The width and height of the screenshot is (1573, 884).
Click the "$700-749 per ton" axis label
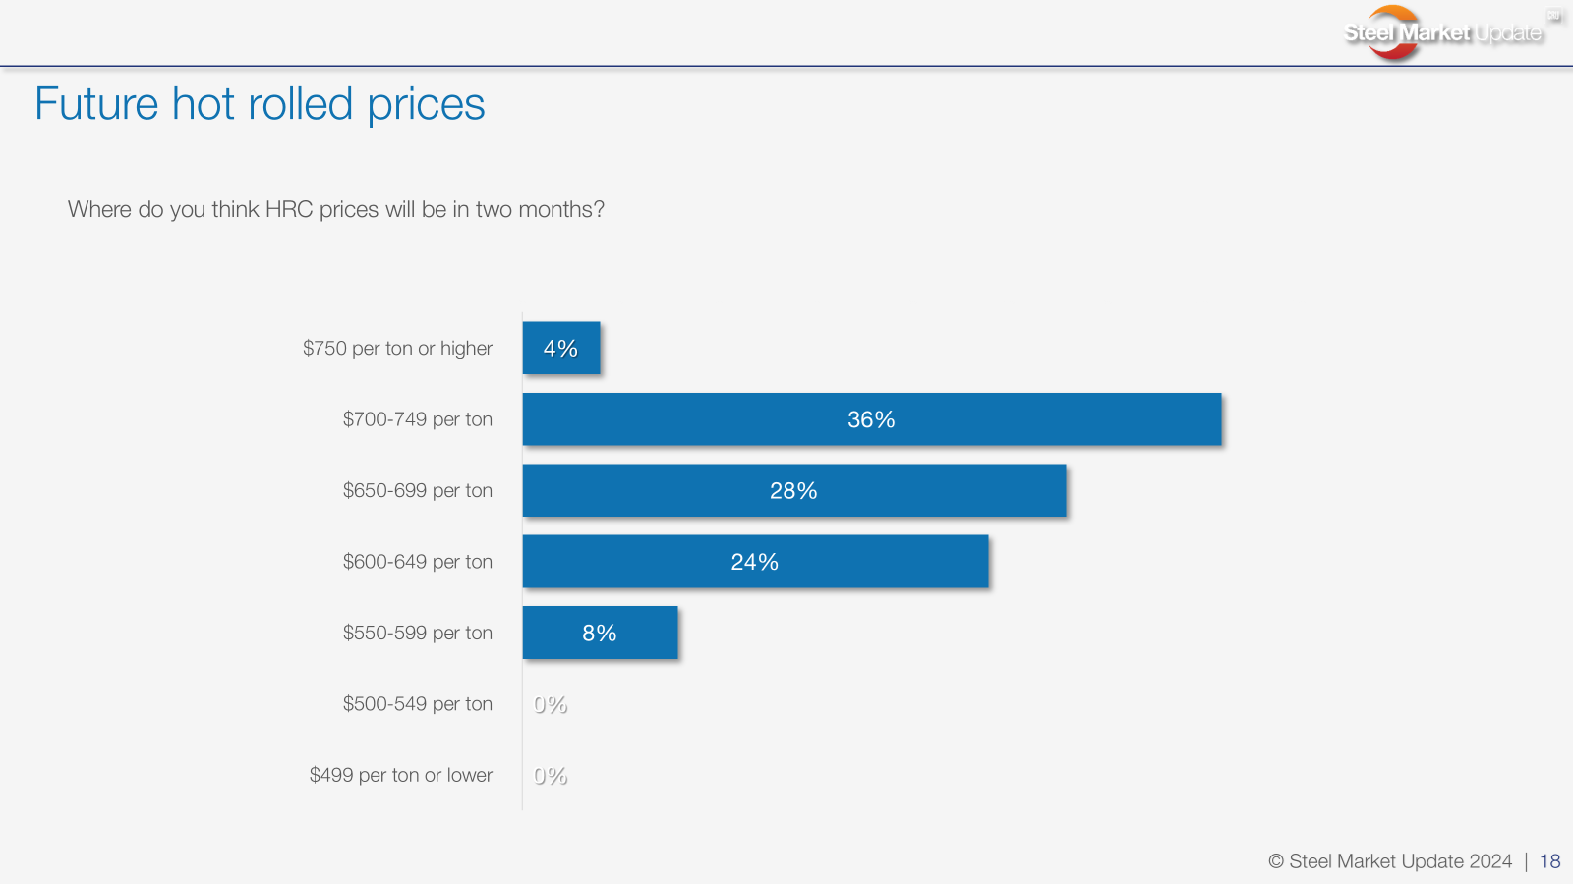[417, 419]
